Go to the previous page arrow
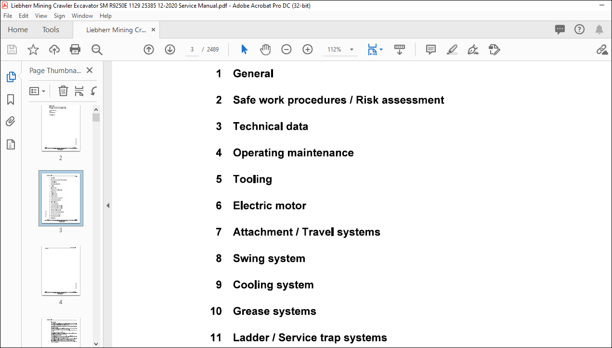The height and width of the screenshot is (348, 612). pos(149,50)
